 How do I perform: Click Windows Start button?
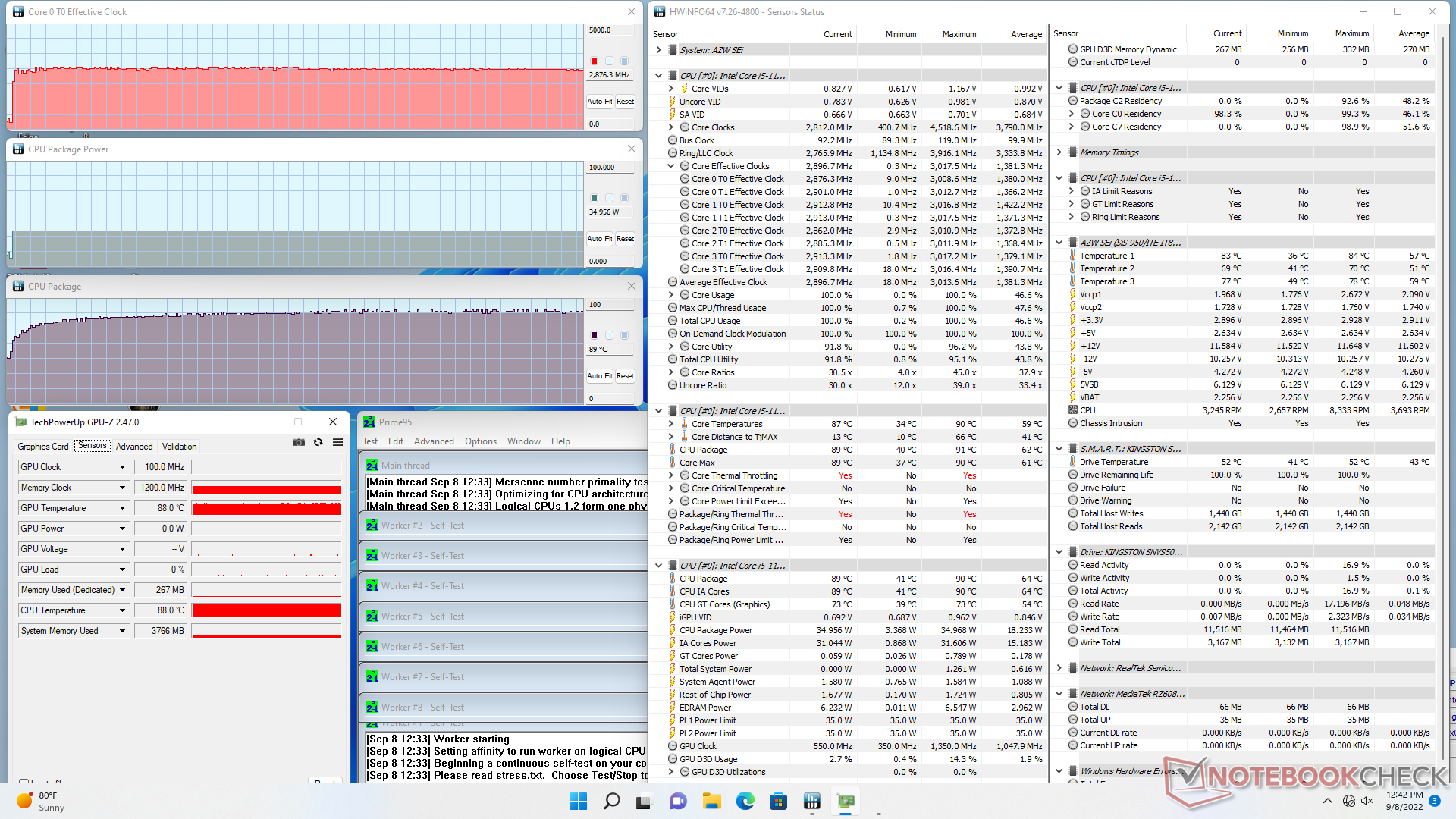pyautogui.click(x=578, y=801)
